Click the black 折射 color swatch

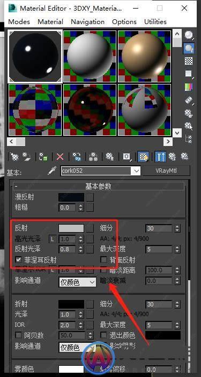[x=71, y=304]
